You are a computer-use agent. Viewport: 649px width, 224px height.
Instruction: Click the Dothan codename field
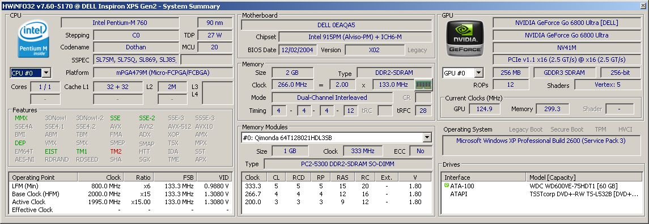tap(136, 47)
